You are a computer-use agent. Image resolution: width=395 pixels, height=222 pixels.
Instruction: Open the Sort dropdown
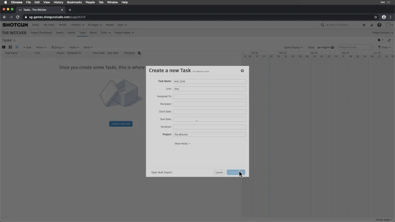(41, 47)
